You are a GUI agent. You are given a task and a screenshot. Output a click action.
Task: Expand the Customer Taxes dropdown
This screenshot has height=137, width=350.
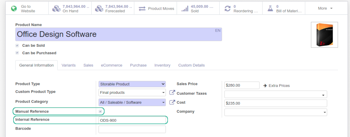tap(275, 95)
